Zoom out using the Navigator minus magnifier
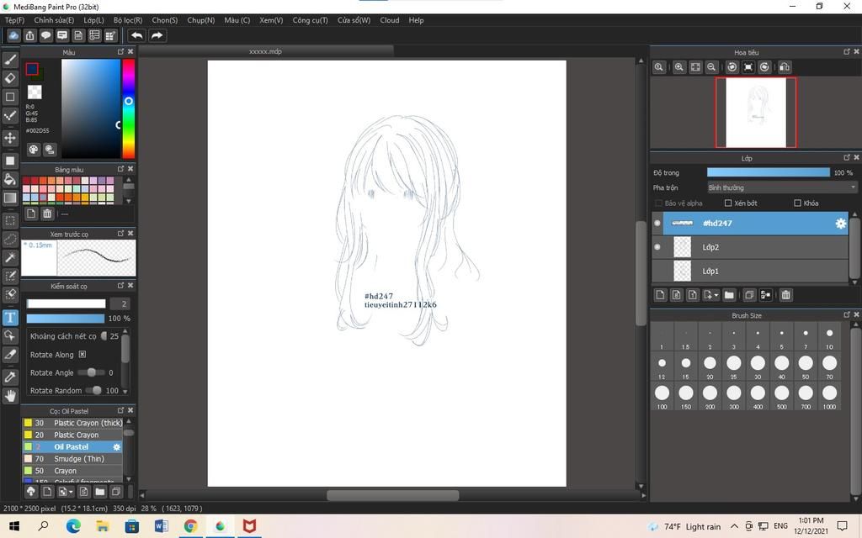This screenshot has width=862, height=538. tap(711, 67)
